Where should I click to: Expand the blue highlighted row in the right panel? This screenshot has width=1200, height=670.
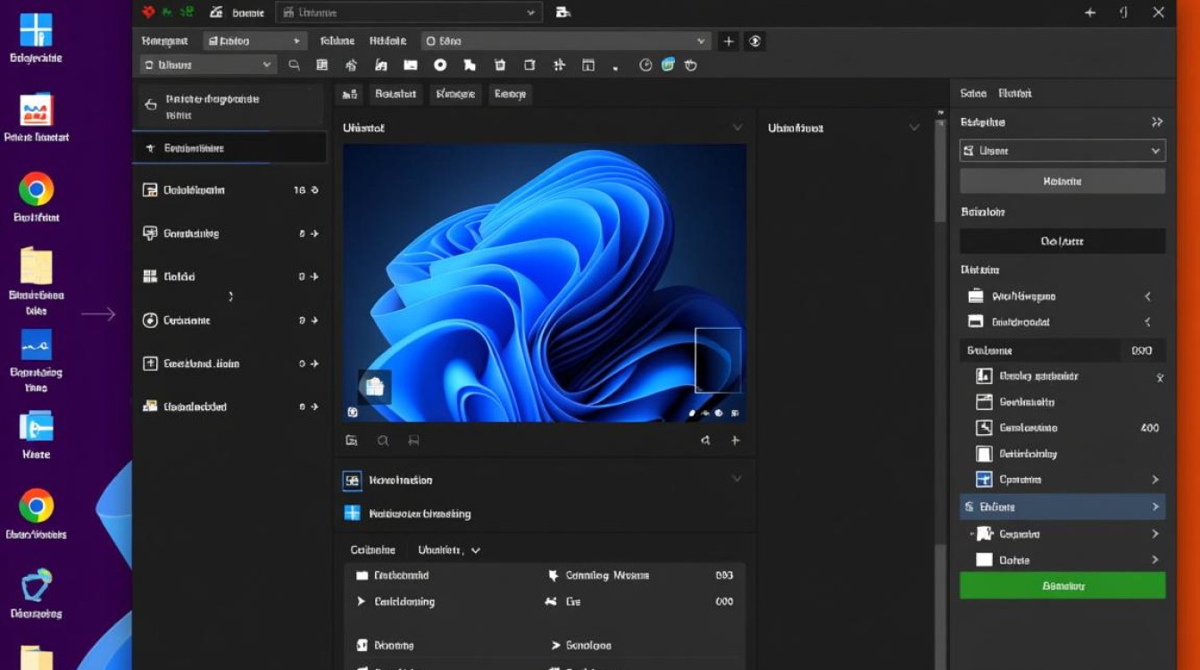tap(1155, 507)
